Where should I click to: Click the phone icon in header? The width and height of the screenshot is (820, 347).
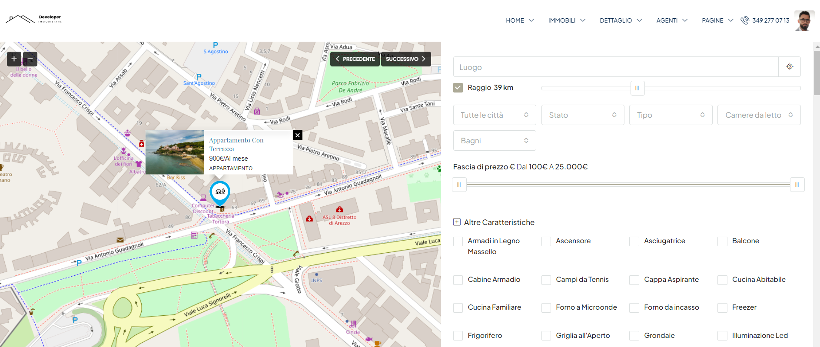[x=745, y=20]
